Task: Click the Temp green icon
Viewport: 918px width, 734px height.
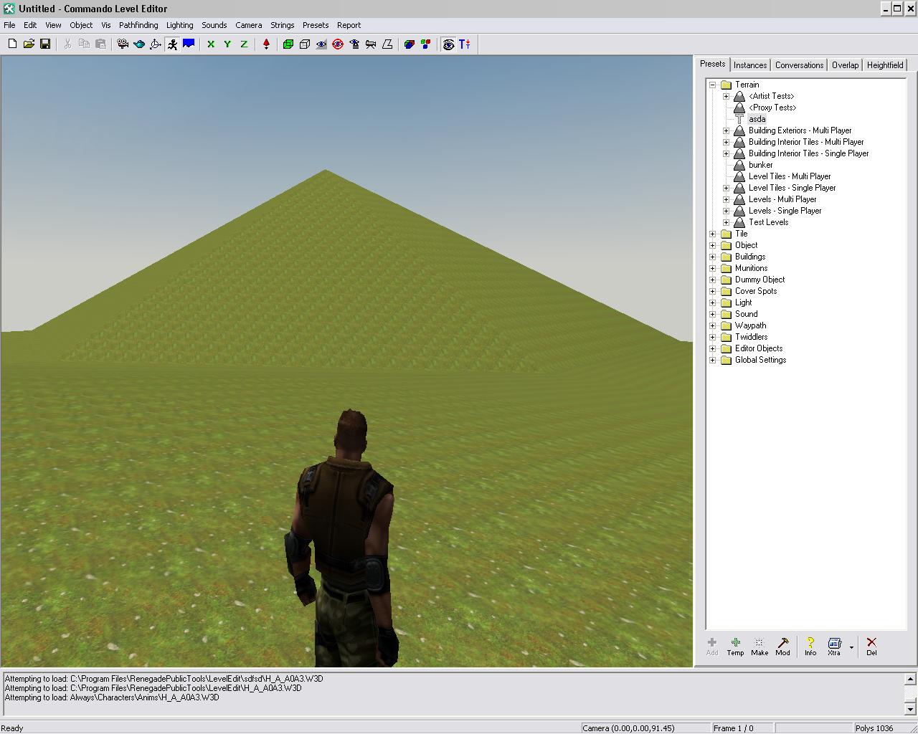Action: 735,646
